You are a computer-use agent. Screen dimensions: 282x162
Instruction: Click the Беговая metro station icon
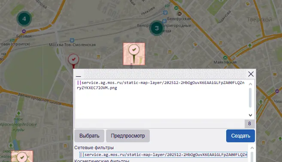24,31
